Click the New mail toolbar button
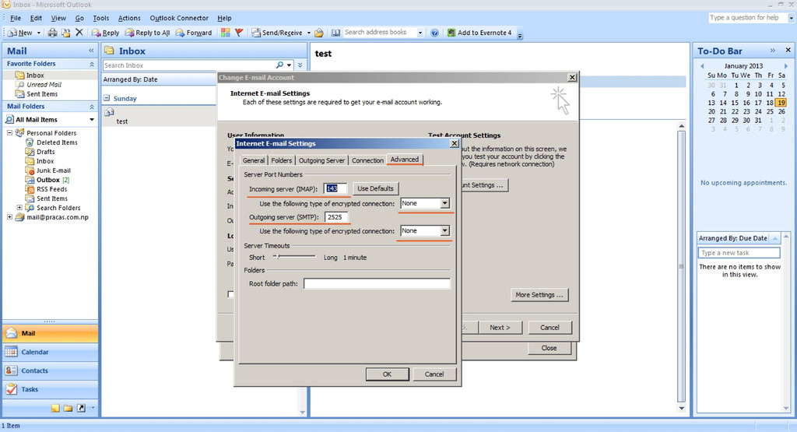This screenshot has width=797, height=432. (x=20, y=33)
